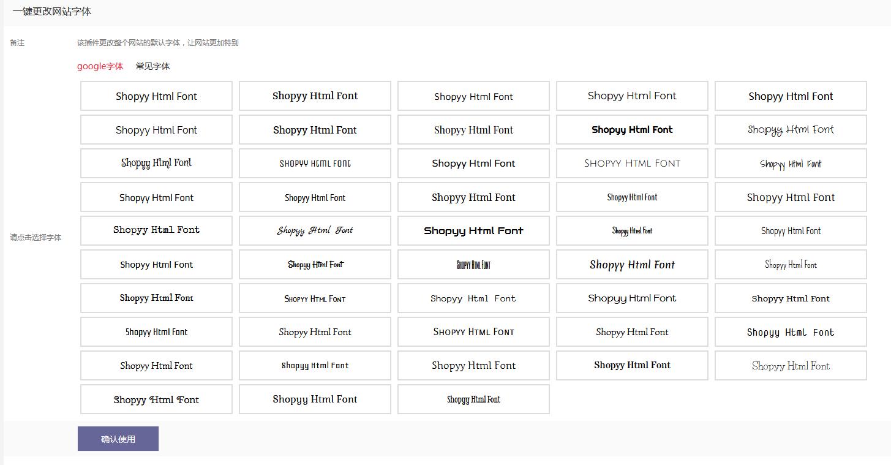Select the wide-spaced monospace Shopyy Html Font style
Viewport: 891px width, 465px height.
[x=790, y=331]
